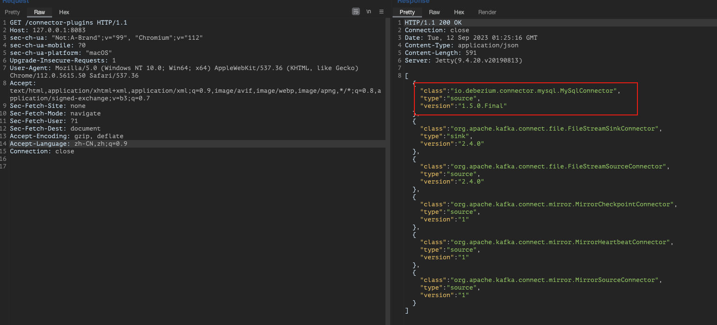Select the Pretty tab in Response panel
The image size is (717, 325).
(x=407, y=12)
